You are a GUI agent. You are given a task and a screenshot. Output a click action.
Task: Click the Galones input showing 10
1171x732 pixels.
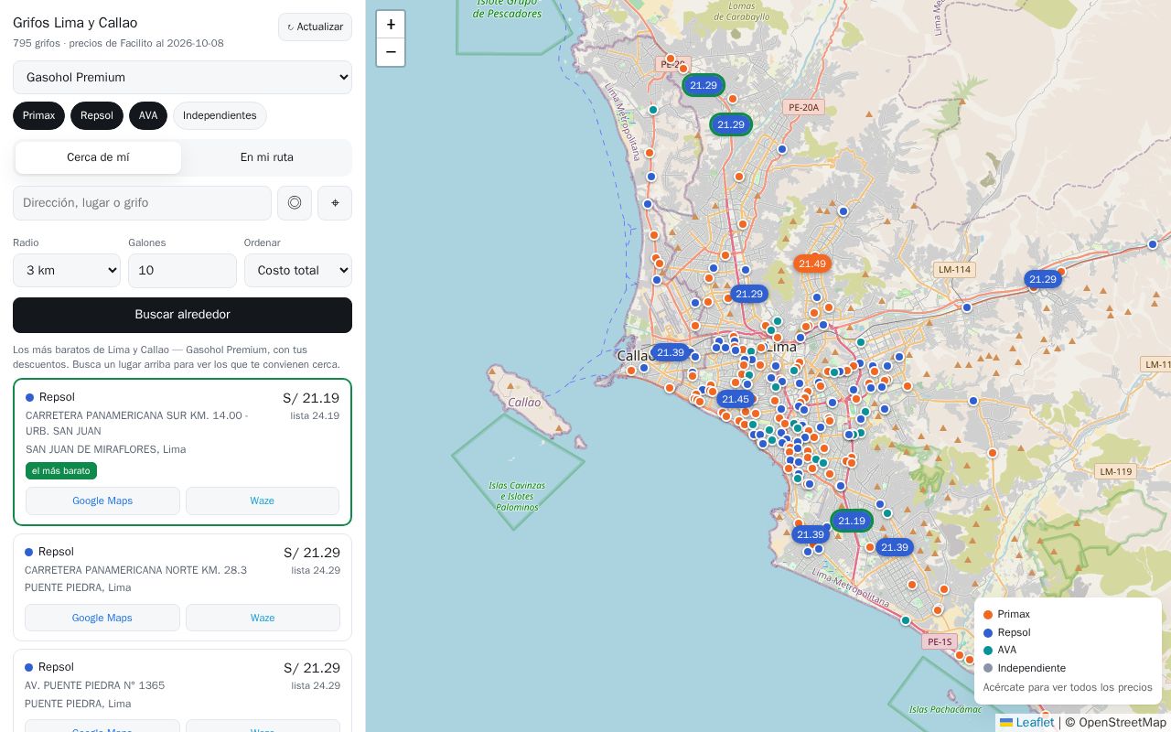[182, 271]
